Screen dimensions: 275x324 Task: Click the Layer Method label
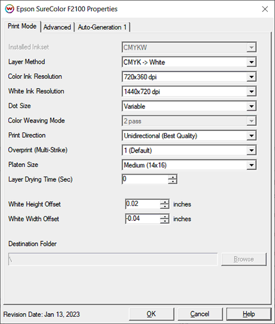coord(27,62)
